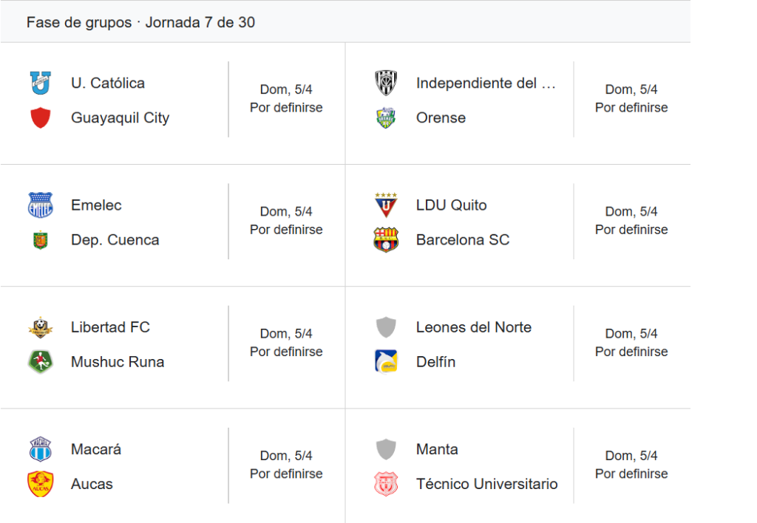
Task: Select the Fase de grupos Jornada 7 header
Action: coord(140,22)
